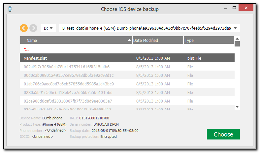Expand the backup path dropdown arrow

(235, 28)
